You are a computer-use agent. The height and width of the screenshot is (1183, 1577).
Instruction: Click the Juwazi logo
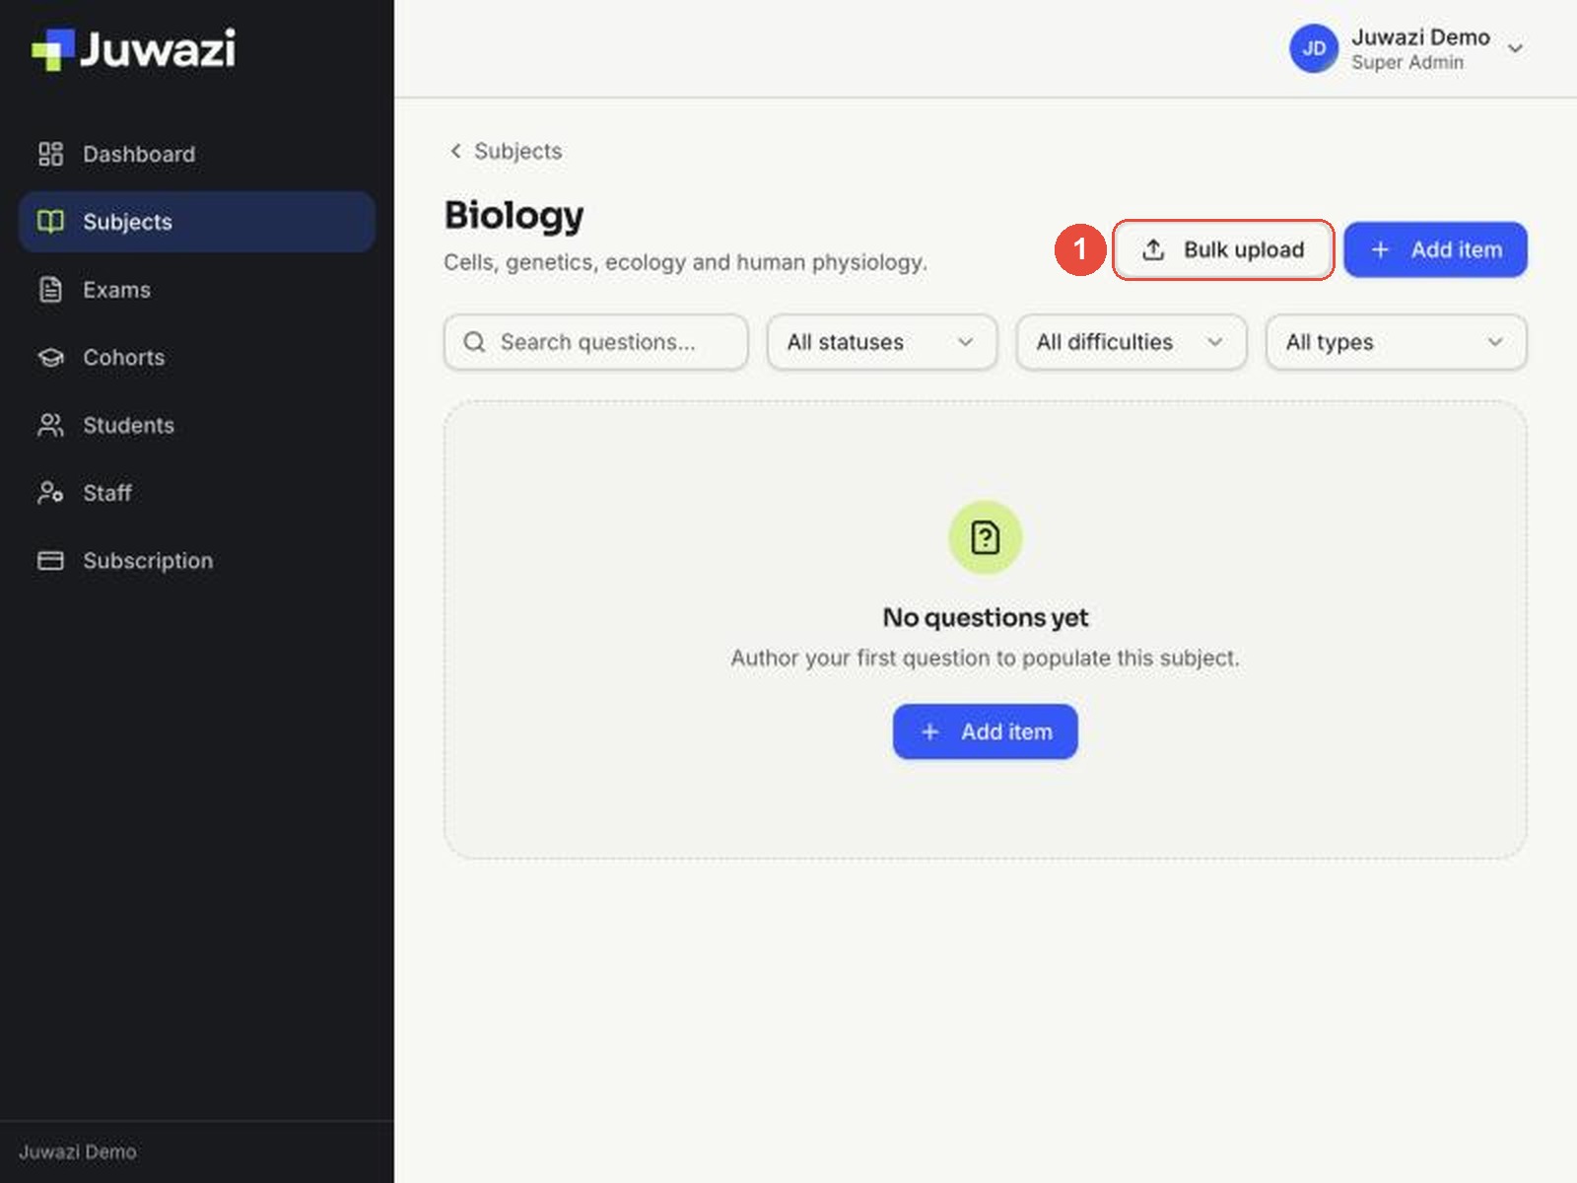[134, 49]
